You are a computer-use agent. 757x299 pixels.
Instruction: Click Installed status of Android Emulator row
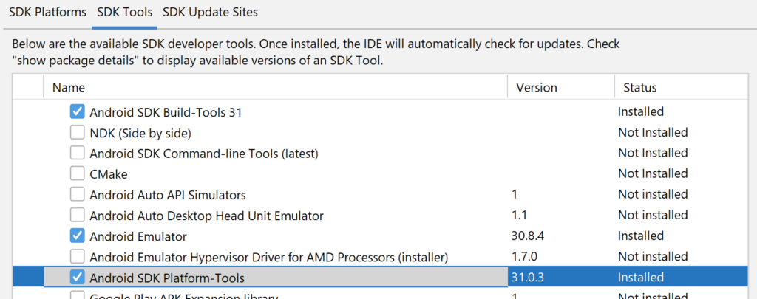coord(641,236)
